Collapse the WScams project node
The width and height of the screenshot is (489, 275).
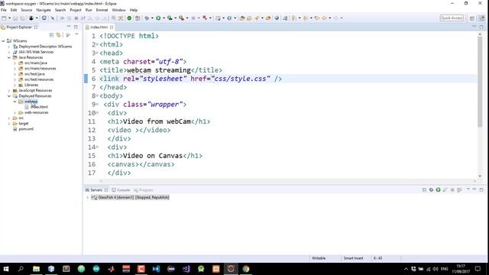[3, 40]
